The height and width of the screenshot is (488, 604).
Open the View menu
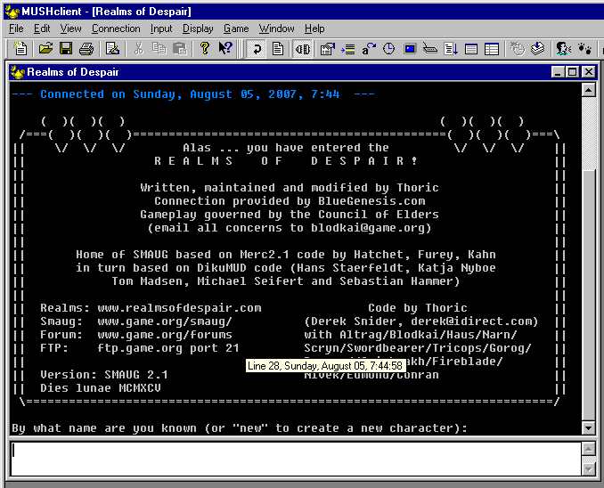[x=70, y=28]
